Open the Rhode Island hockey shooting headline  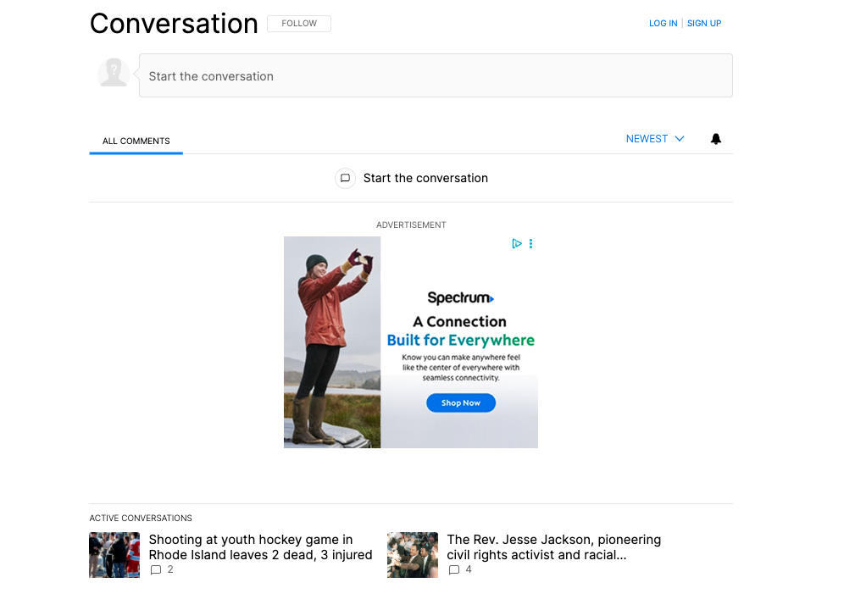pyautogui.click(x=260, y=547)
